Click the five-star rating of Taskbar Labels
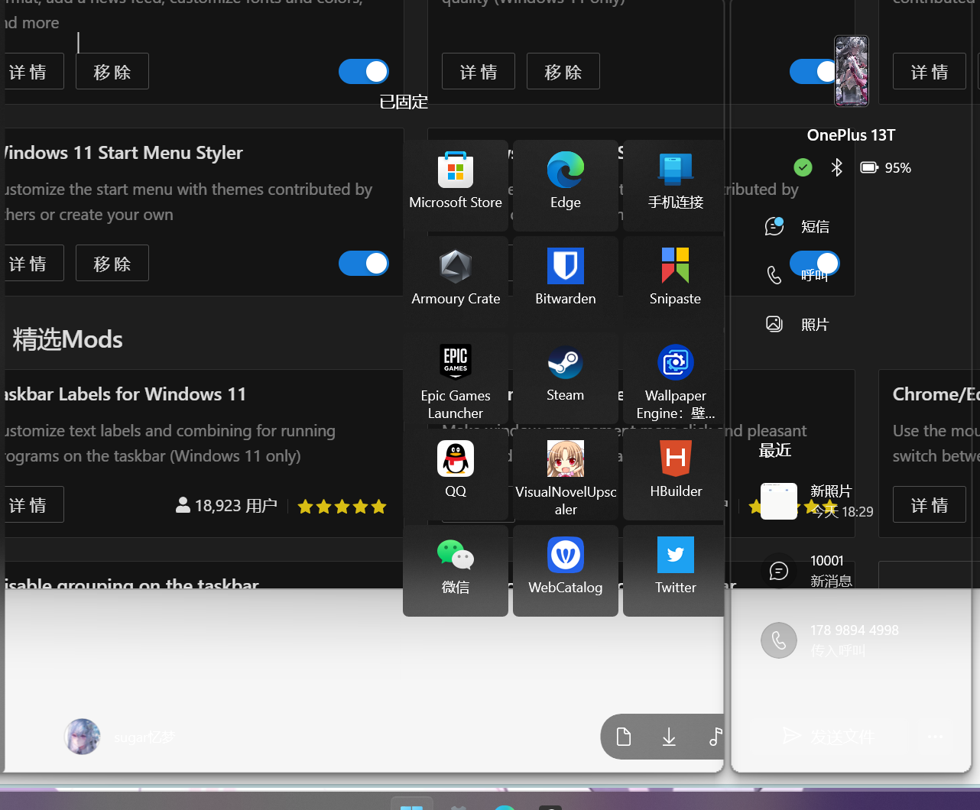This screenshot has width=980, height=810. point(342,507)
